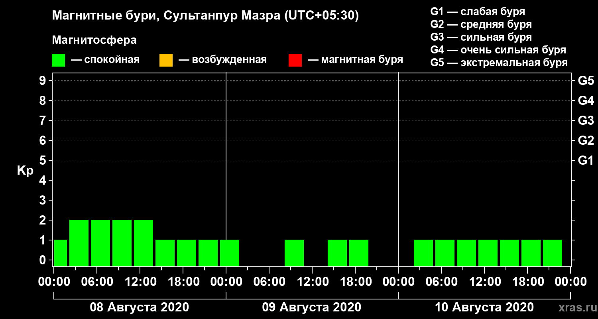Image resolution: width=598 pixels, height=319 pixels.
Task: Click the bar above 18:00 on 08 Августа
Action: pos(187,253)
